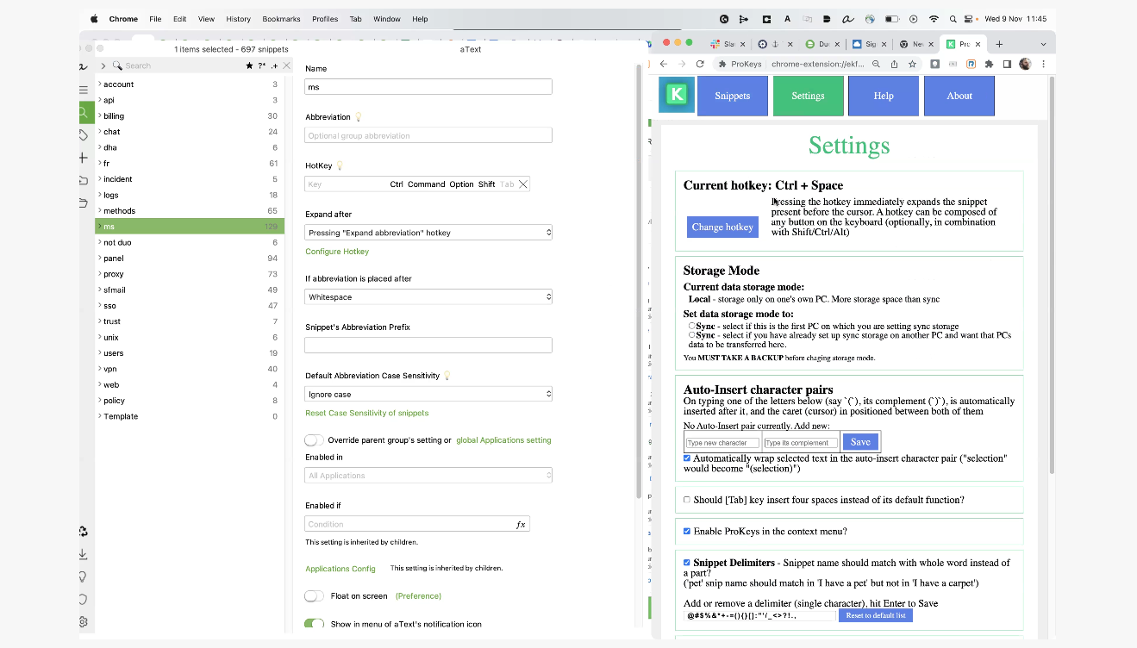This screenshot has width=1137, height=648.
Task: Expand the billing snippet group
Action: (100, 115)
